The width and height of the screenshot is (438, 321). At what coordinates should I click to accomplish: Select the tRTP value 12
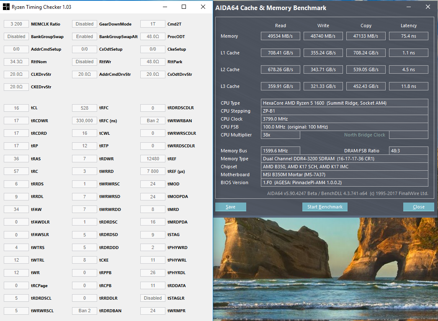click(84, 146)
